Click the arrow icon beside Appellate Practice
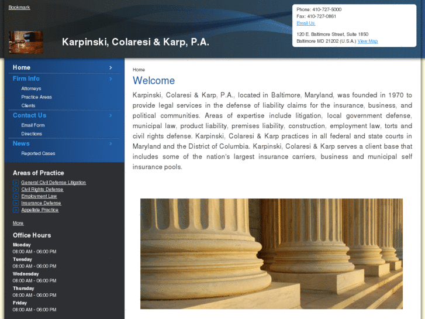Viewport: 425px width, 319px height. pos(16,210)
